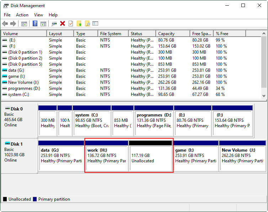Screen dimensions: 268x212
Task: Open the View menu
Action: pyautogui.click(x=38, y=15)
